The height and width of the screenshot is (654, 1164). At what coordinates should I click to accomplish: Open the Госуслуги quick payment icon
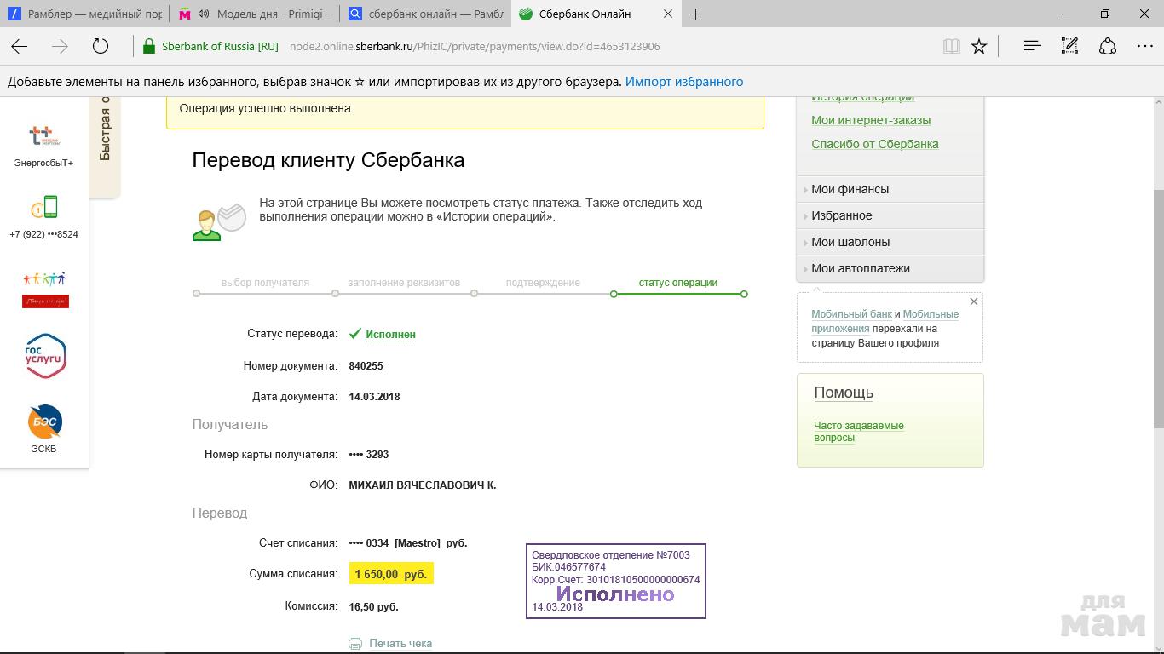click(45, 355)
